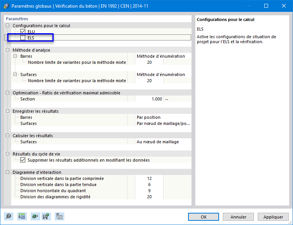Edit the Section ratio value 1.000
The width and height of the screenshot is (293, 225).
(x=149, y=99)
